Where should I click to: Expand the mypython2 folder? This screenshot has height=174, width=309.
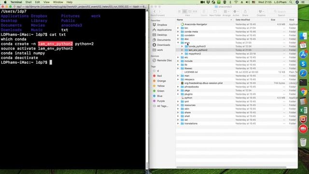pos(182,54)
